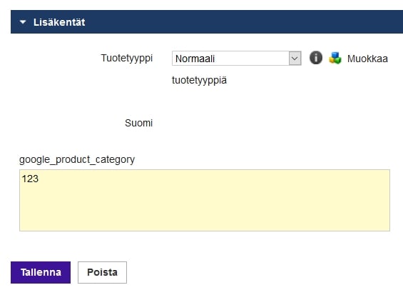Click the tuotetyyppiä text below dropdown
Screen dimensions: 403x295
[199, 80]
